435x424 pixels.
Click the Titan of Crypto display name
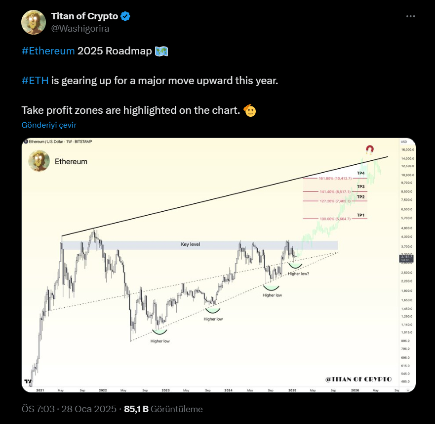(x=84, y=16)
